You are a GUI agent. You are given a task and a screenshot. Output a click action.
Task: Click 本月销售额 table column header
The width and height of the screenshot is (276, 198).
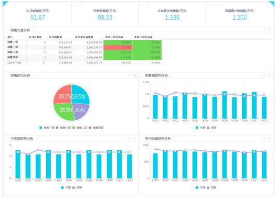click(x=56, y=37)
